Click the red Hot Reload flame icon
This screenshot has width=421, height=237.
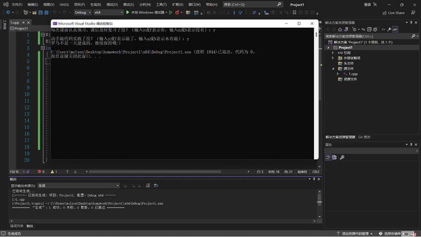click(x=177, y=13)
